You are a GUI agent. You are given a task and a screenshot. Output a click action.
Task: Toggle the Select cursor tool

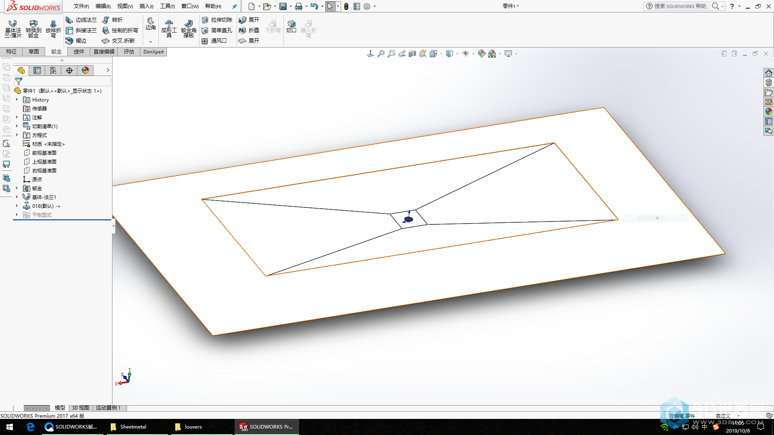330,6
